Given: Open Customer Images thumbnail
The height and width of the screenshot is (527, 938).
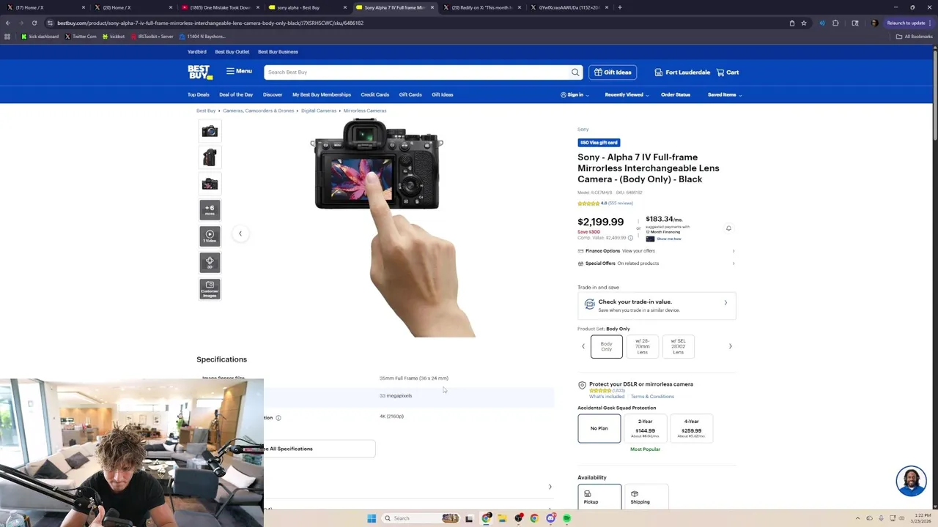Looking at the screenshot, I should tap(210, 289).
